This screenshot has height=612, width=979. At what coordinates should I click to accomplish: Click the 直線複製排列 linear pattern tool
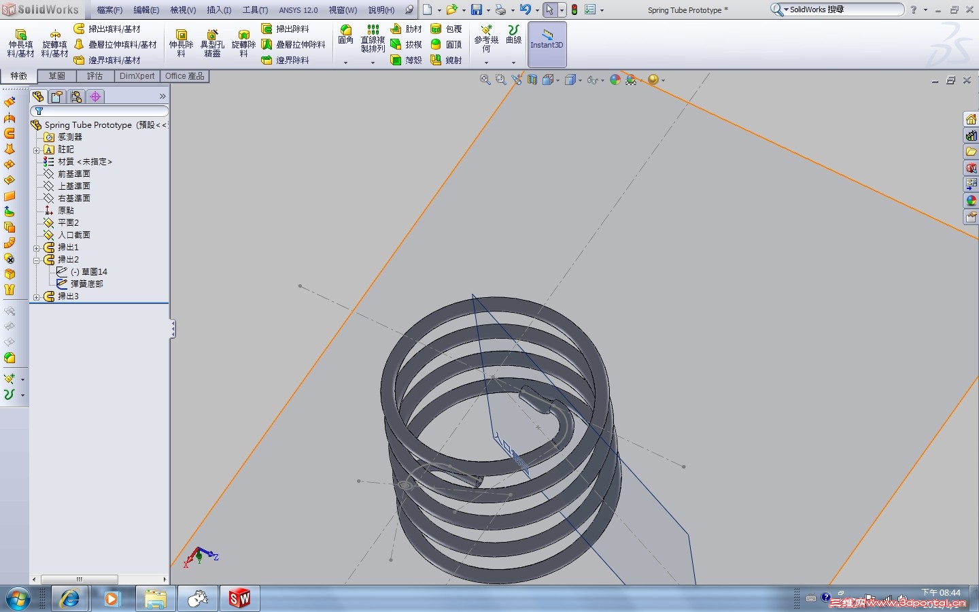point(373,39)
